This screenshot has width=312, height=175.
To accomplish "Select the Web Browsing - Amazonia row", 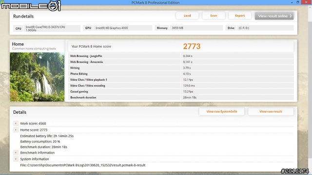I will [x=181, y=62].
